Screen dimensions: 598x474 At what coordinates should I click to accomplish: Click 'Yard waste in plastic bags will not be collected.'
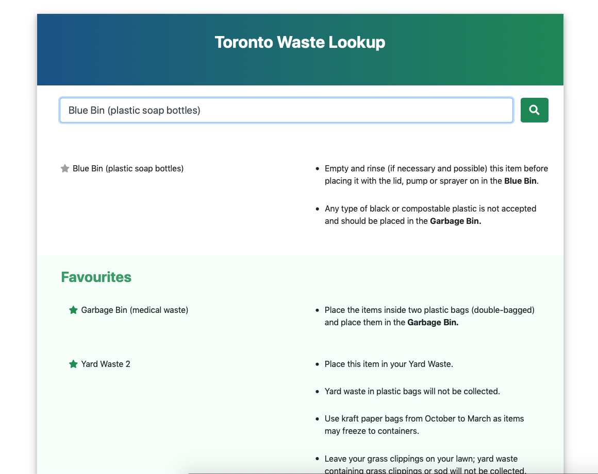pos(412,391)
